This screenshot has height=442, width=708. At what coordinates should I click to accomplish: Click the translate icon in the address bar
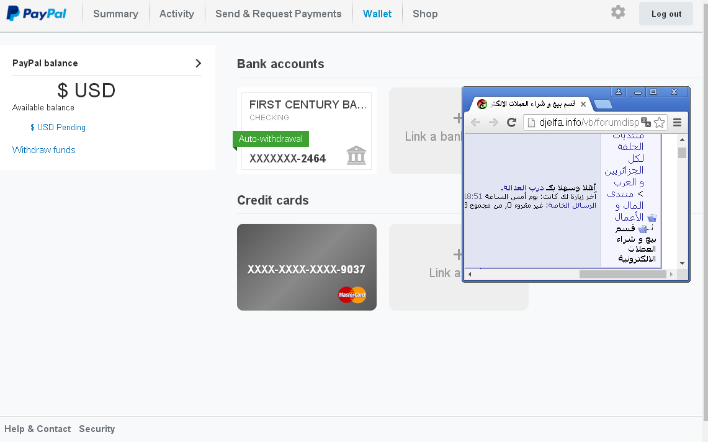click(646, 122)
